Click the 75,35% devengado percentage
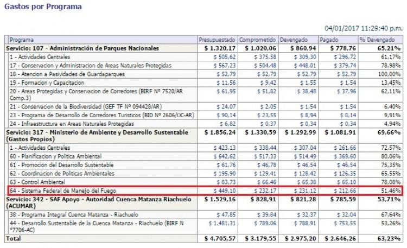Screen dimensions: 407x248 coord(391,165)
